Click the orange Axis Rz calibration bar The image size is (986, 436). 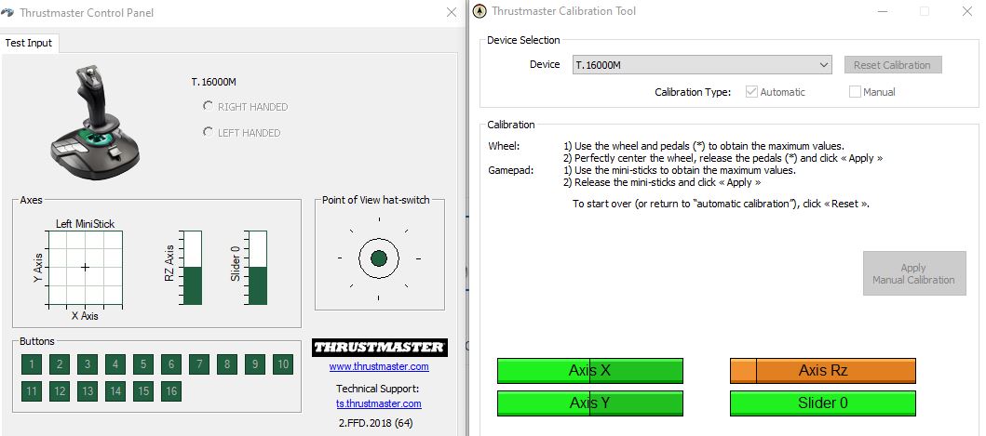click(822, 371)
